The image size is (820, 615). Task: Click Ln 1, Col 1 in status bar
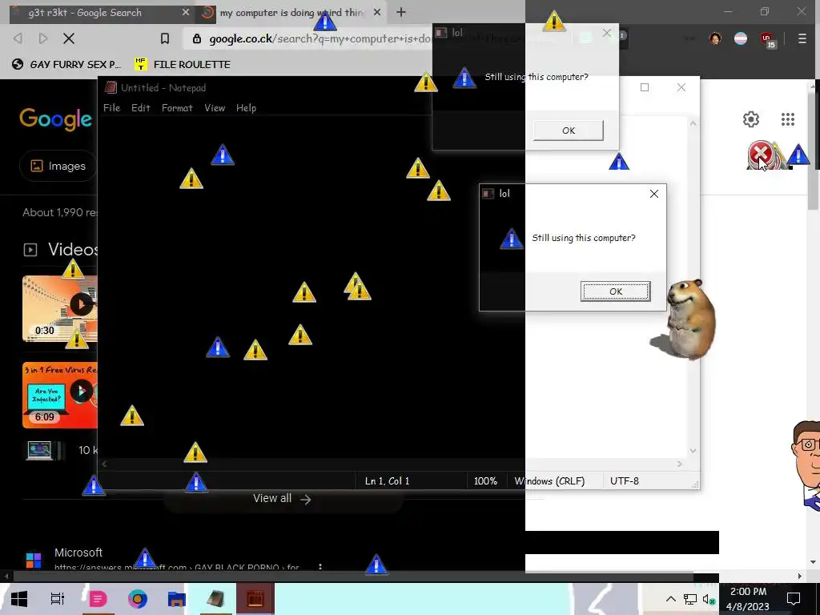click(387, 480)
